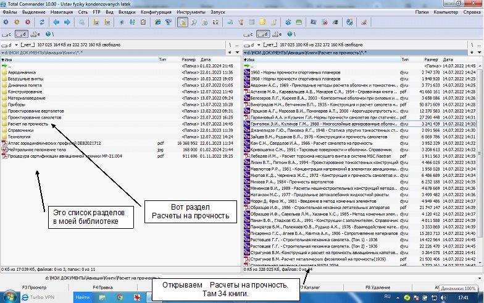Image resolution: width=484 pixels, height=303 pixels.
Task: Open the Инструменты menu
Action: click(x=191, y=12)
